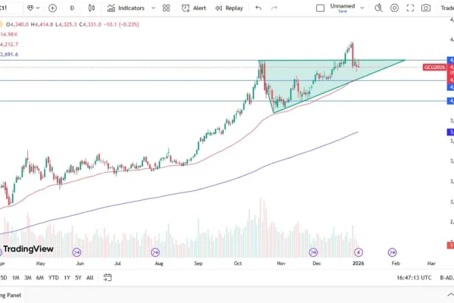The width and height of the screenshot is (454, 303).
Task: Select the YTD time range
Action: pos(54,277)
